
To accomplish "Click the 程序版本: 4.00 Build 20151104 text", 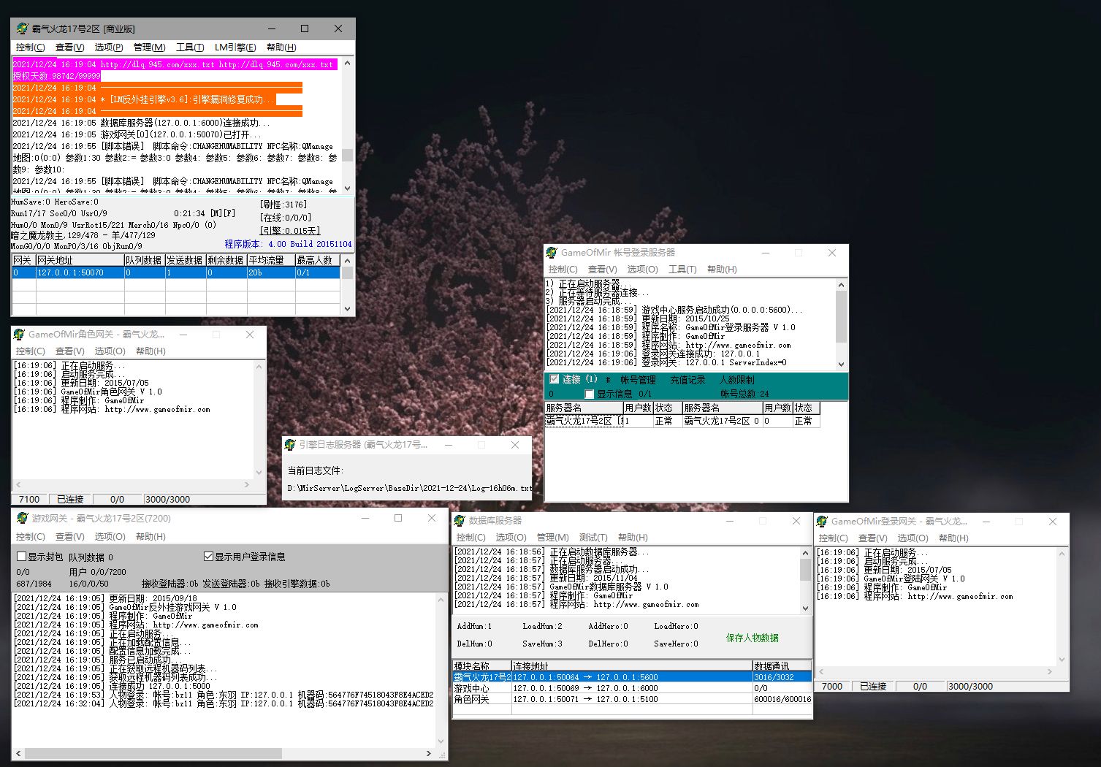I will [288, 244].
